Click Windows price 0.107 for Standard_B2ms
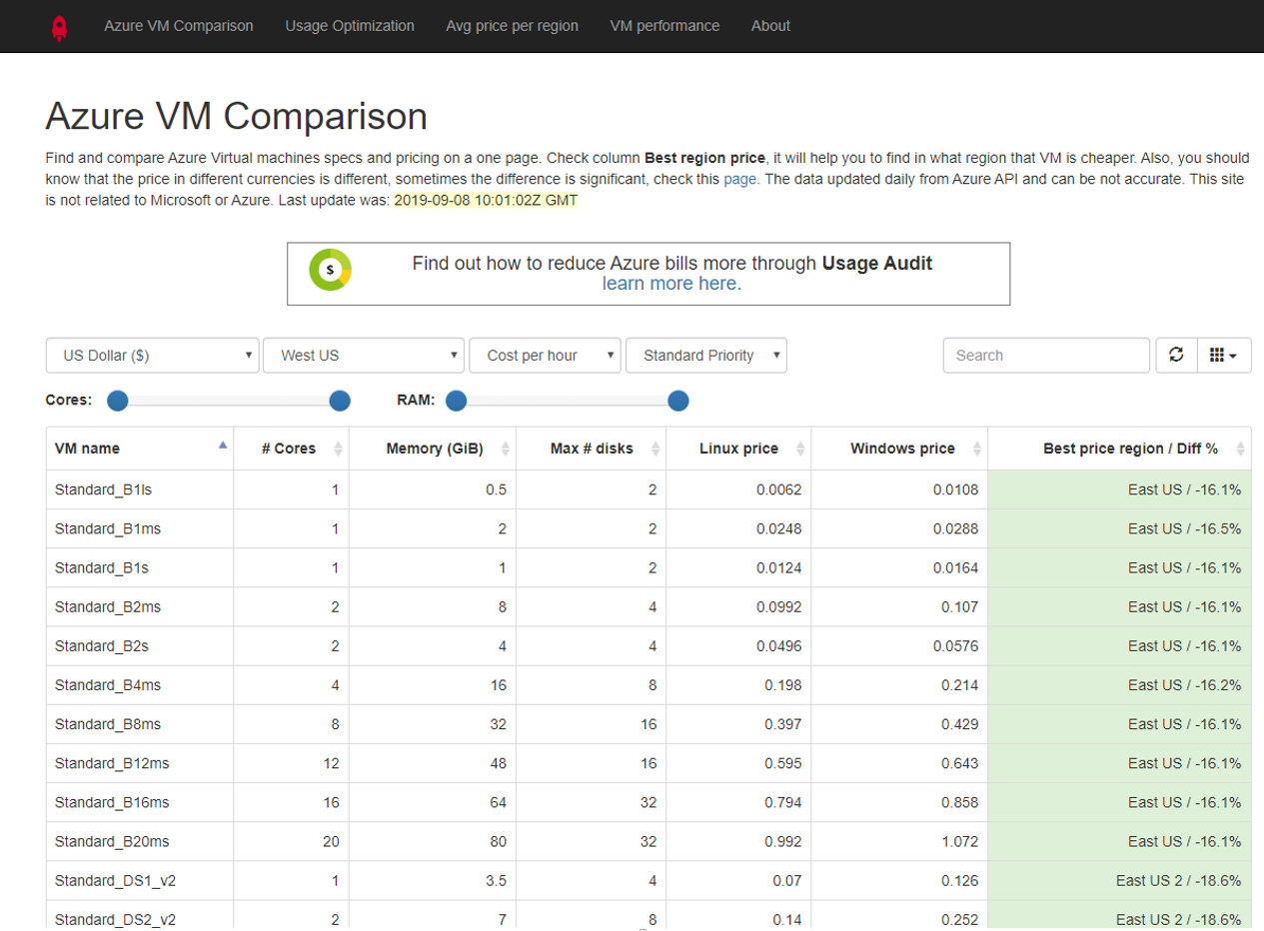 pyautogui.click(x=960, y=606)
